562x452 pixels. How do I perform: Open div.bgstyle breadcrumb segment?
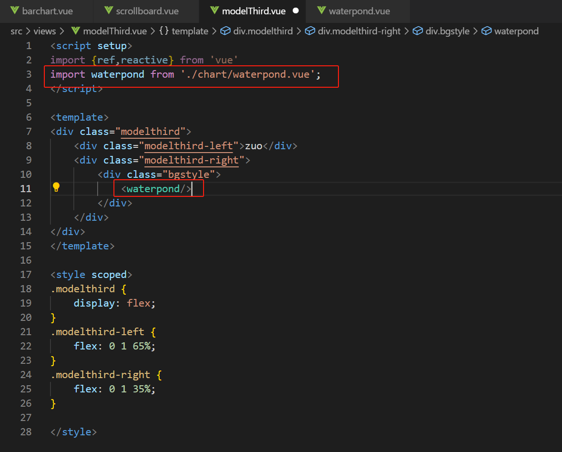(447, 31)
